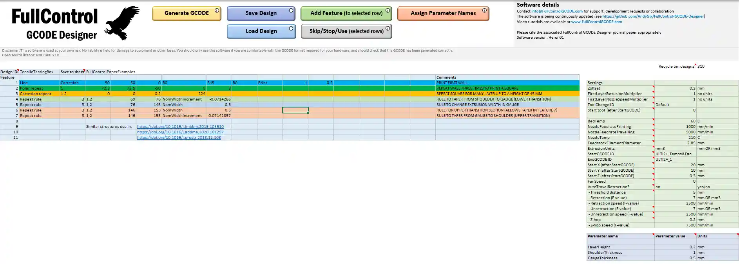Open the info@FullControlGCODE.com email link
Image resolution: width=739 pixels, height=264 pixels.
pyautogui.click(x=557, y=11)
